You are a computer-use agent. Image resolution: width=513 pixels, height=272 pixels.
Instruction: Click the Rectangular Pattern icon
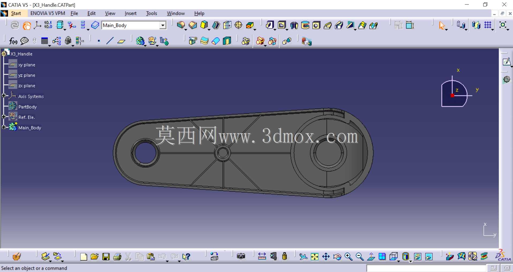tap(488, 25)
